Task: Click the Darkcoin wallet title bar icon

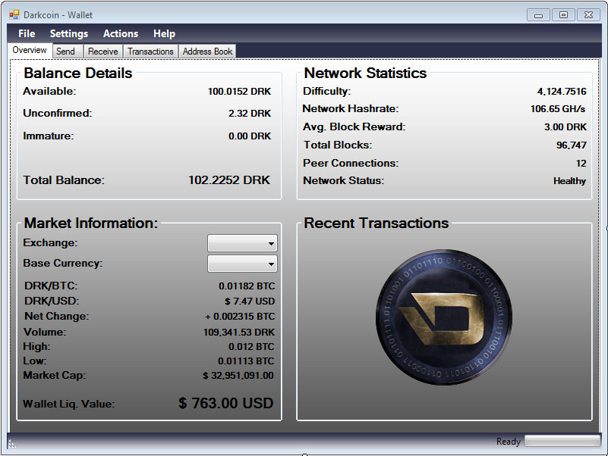Action: coord(14,14)
